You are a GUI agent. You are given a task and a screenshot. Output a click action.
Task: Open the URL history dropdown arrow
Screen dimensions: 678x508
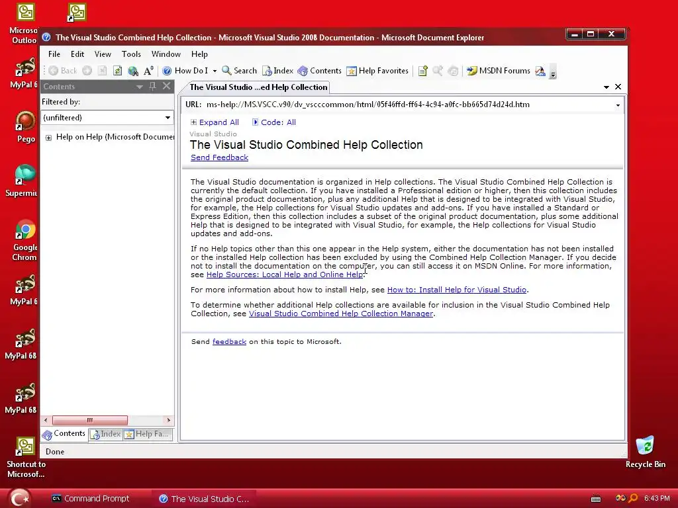[618, 105]
